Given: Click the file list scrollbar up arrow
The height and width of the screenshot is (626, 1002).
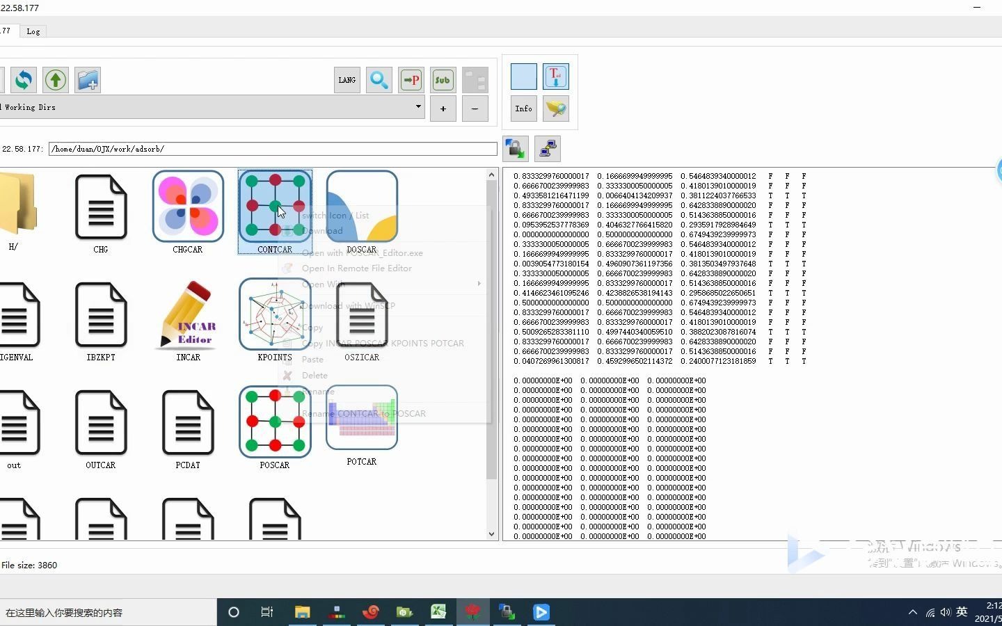Looking at the screenshot, I should click(x=491, y=175).
